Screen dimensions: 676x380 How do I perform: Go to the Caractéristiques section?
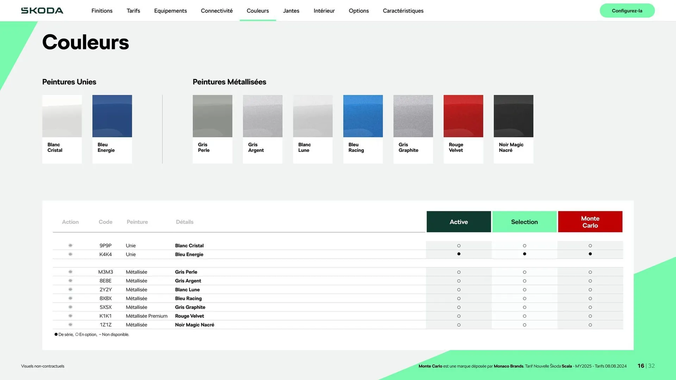(403, 11)
